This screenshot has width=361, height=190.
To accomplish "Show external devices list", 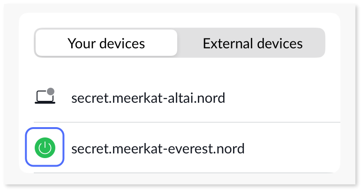I will pos(252,44).
